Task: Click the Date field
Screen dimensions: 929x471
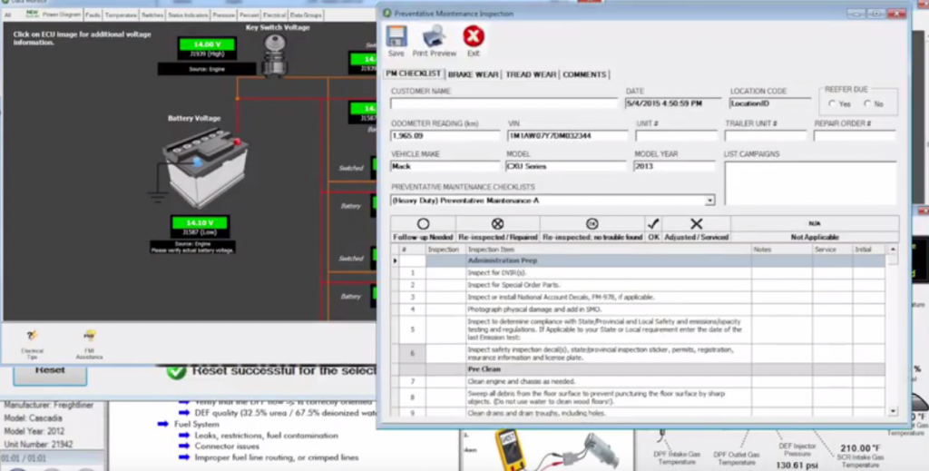Action: coord(672,103)
